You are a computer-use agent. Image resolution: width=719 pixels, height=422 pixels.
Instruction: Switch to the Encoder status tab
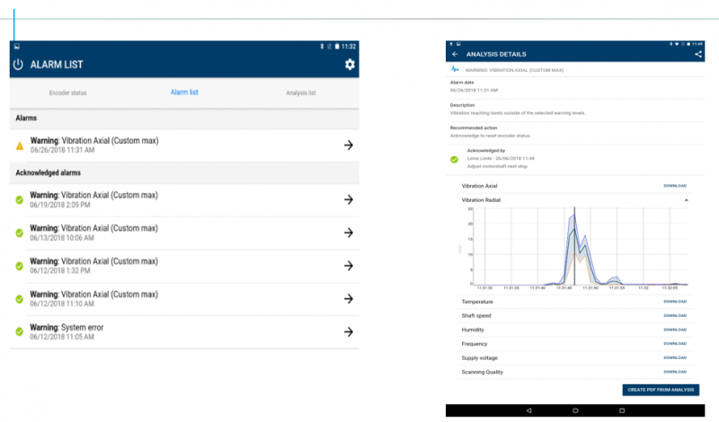[x=67, y=92]
